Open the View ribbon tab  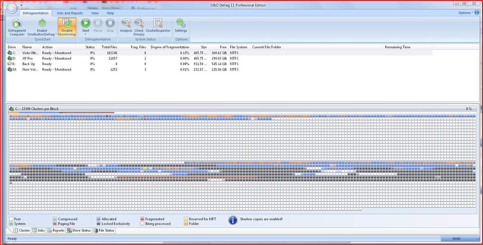[95, 13]
